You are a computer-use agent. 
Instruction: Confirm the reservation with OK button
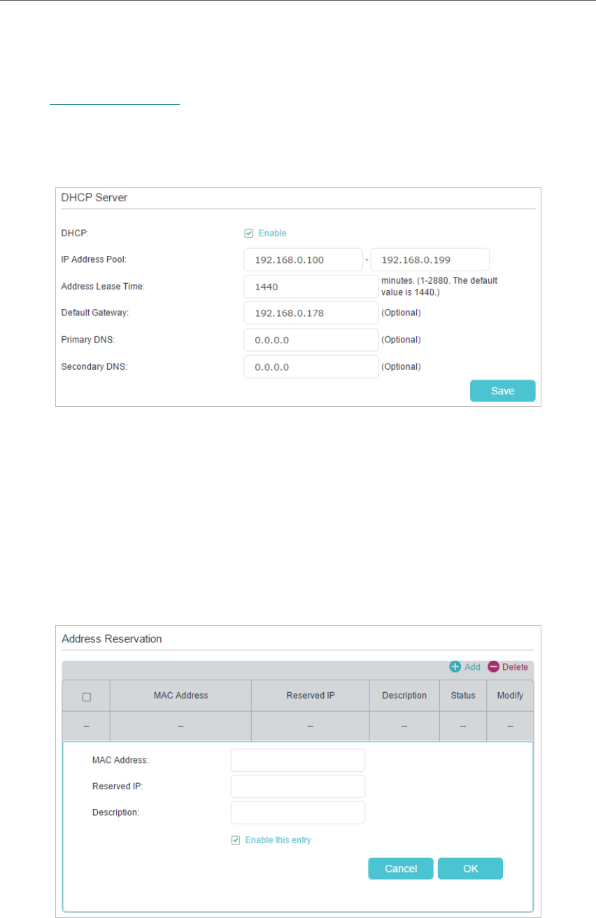click(x=470, y=868)
